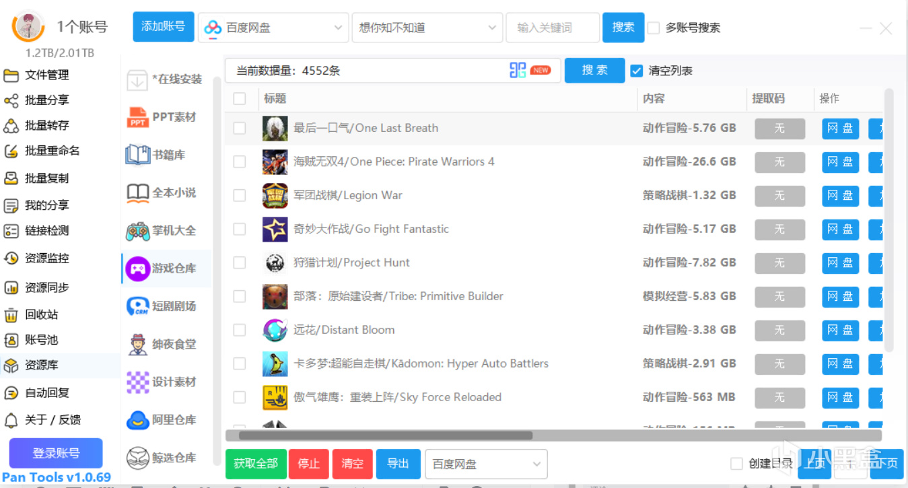Click the 链接检测 checker icon
The height and width of the screenshot is (488, 908).
[x=11, y=231]
